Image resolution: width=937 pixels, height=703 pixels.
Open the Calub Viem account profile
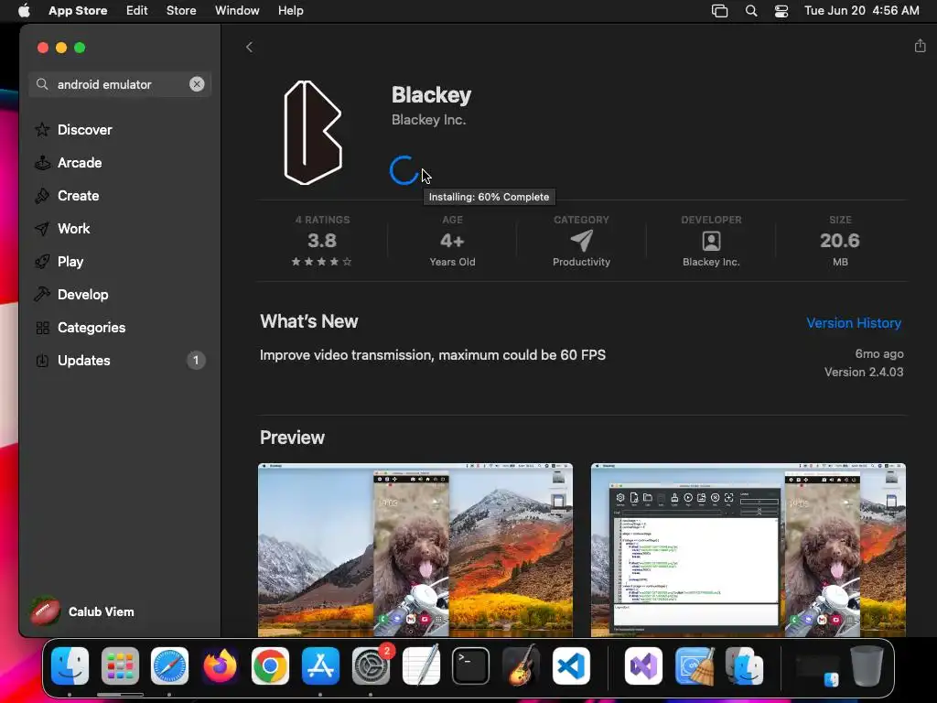(x=83, y=611)
